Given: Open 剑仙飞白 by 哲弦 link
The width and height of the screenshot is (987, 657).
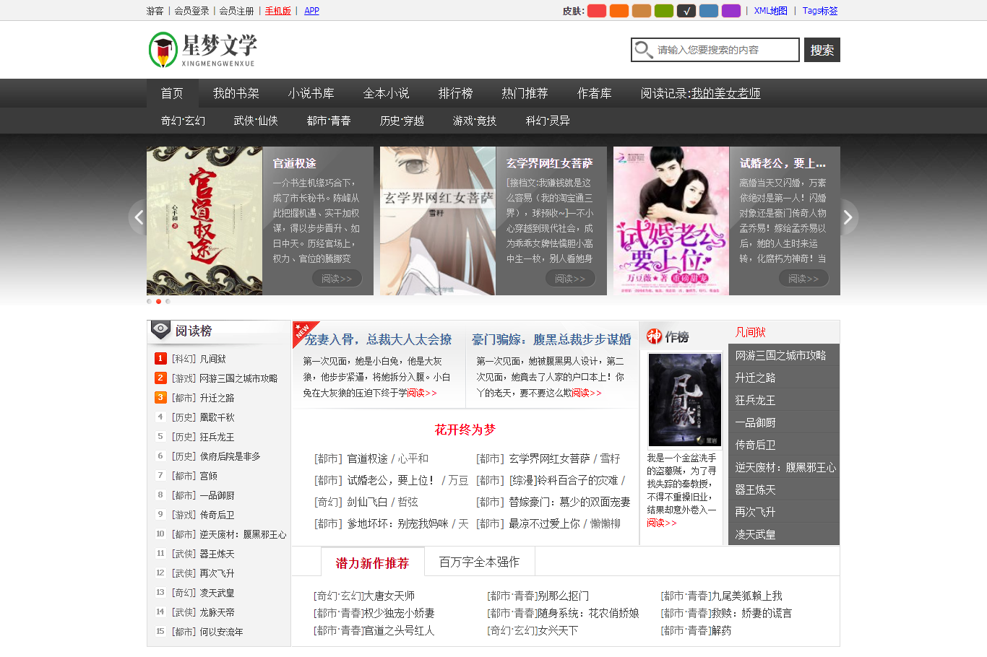Looking at the screenshot, I should pos(367,502).
